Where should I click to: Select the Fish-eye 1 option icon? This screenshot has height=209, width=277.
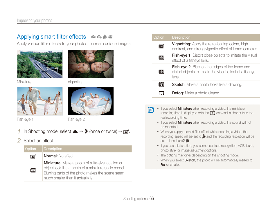[161, 58]
